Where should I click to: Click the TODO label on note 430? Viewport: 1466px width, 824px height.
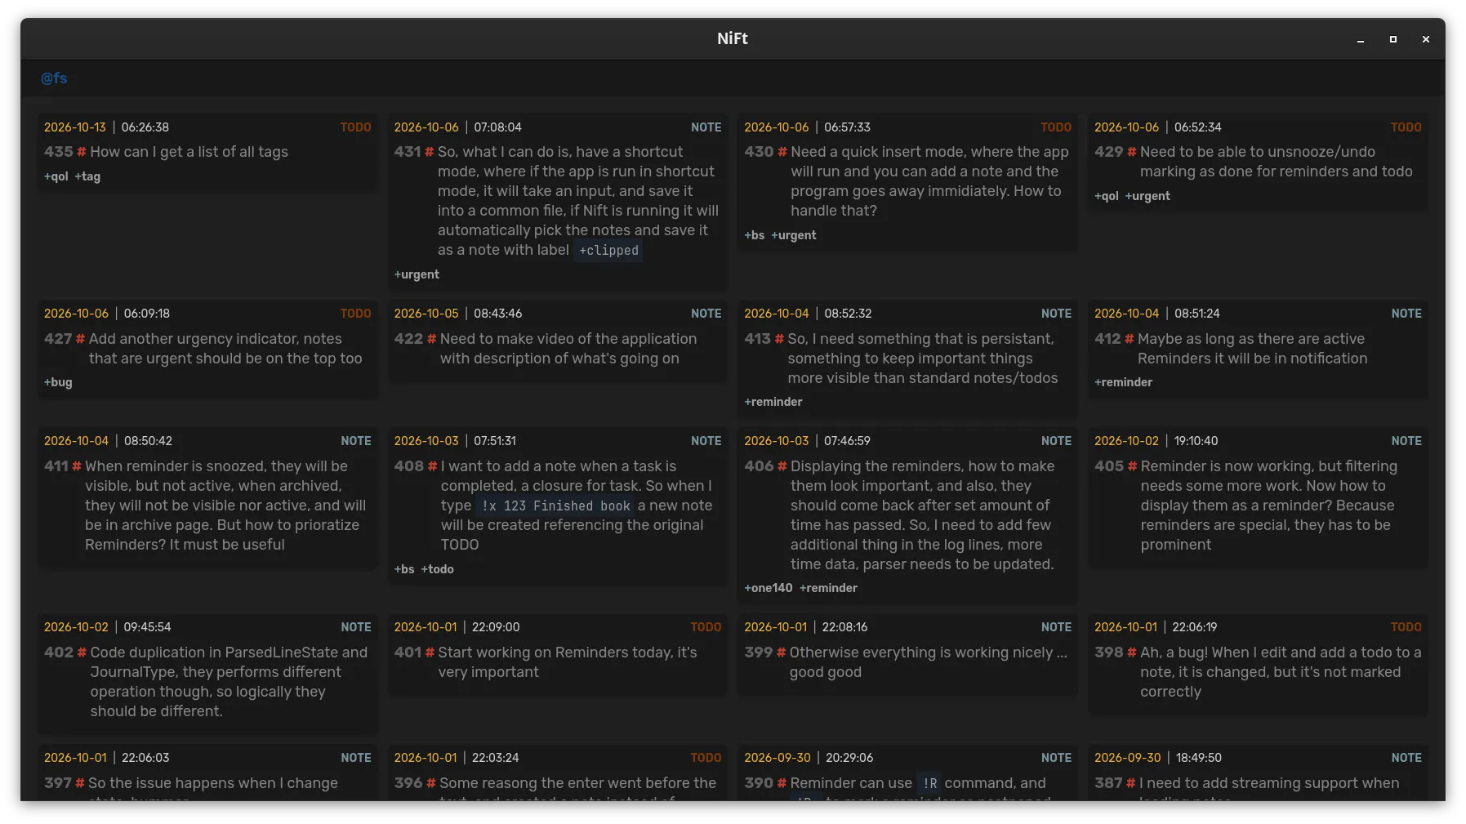pos(1056,127)
